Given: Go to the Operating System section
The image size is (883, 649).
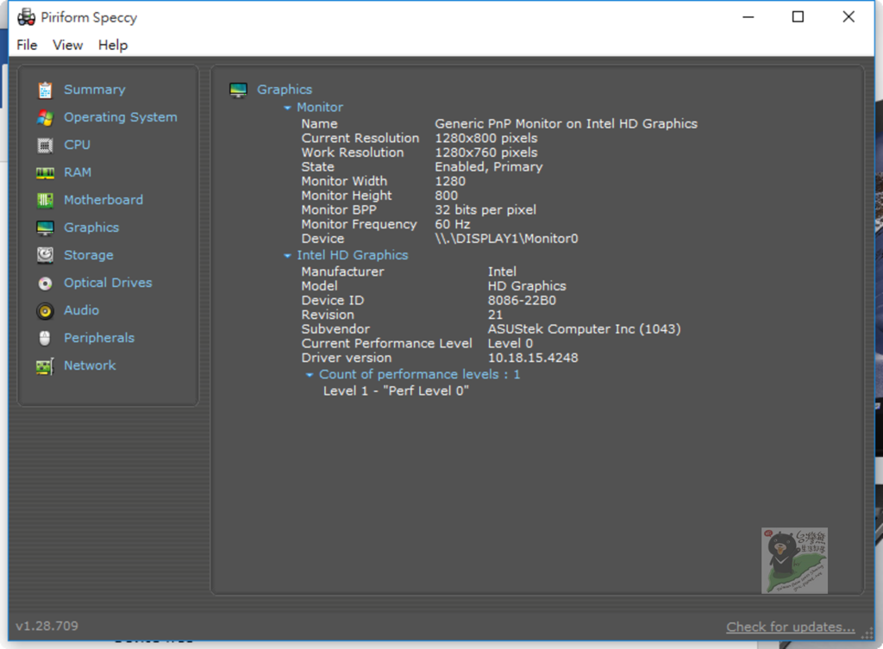Looking at the screenshot, I should [x=121, y=117].
